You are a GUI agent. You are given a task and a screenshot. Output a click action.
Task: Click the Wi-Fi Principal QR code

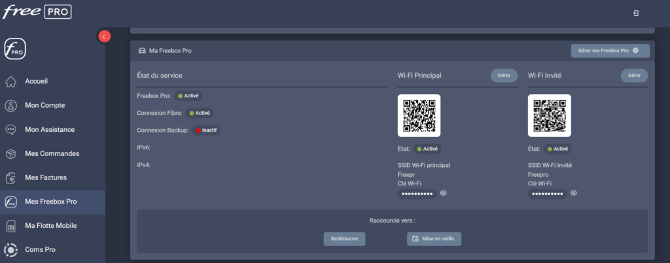[x=419, y=116]
